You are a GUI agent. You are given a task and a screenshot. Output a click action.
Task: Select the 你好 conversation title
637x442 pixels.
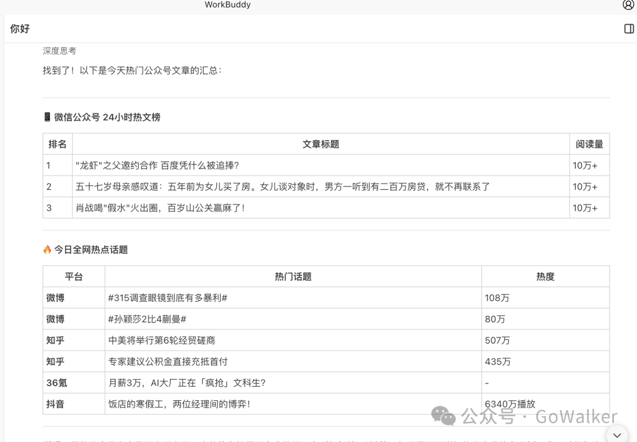[21, 28]
